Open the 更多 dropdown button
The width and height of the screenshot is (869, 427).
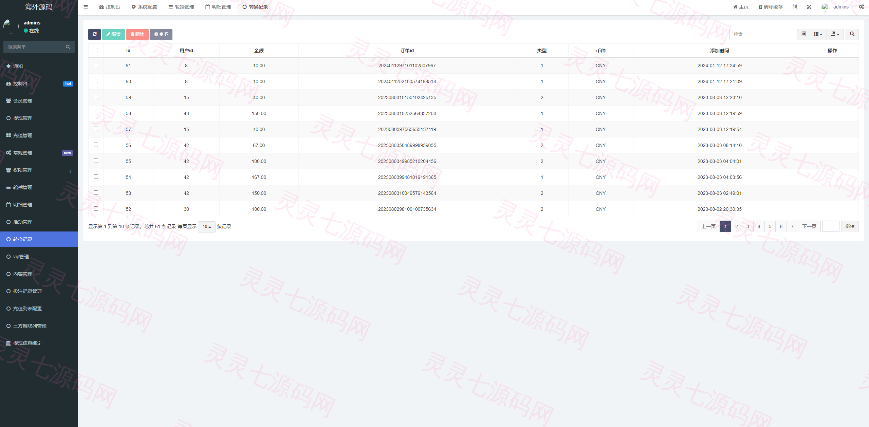point(161,34)
